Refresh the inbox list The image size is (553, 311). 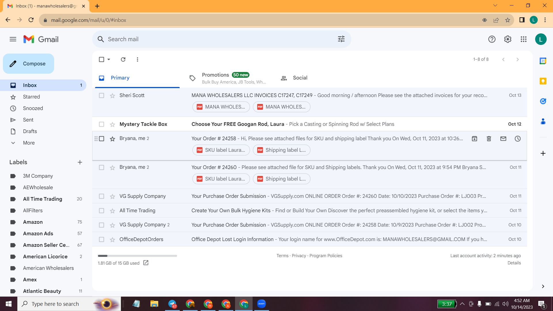click(123, 59)
